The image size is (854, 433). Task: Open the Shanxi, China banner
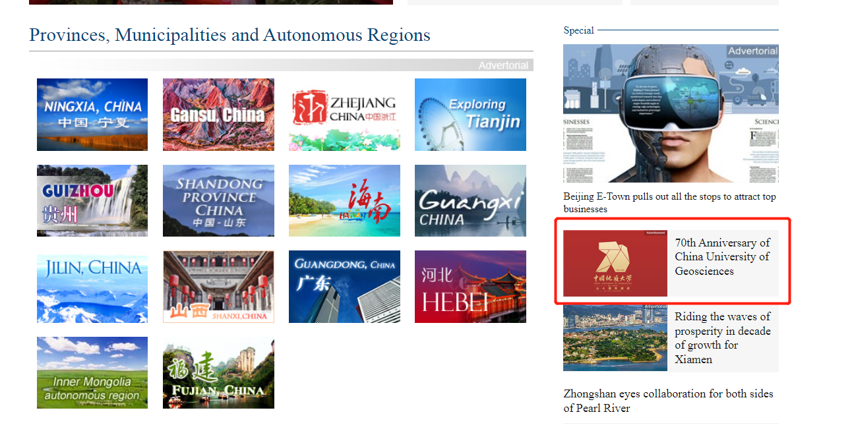coord(218,287)
